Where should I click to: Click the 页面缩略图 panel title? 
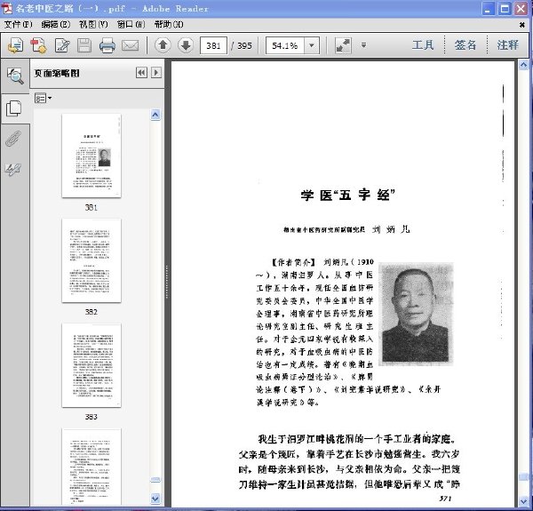(57, 73)
